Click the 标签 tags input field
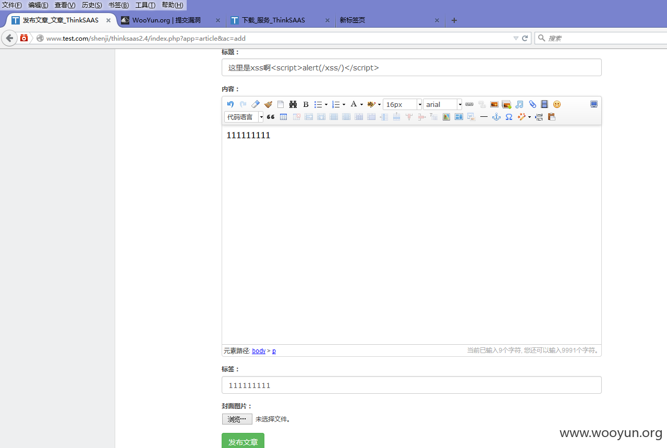The width and height of the screenshot is (667, 448). 411,385
